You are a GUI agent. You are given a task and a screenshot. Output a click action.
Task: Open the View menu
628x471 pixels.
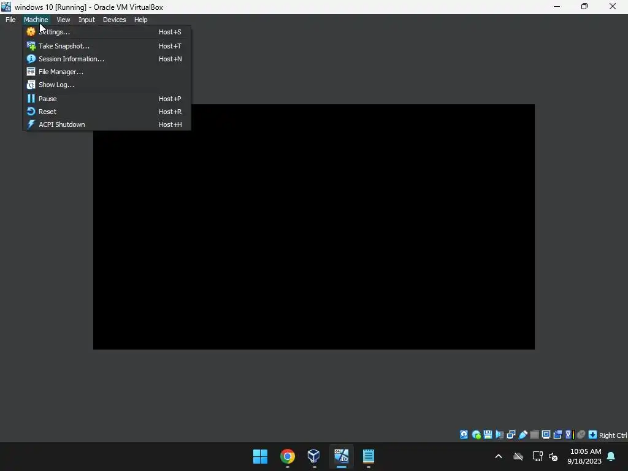(x=63, y=20)
